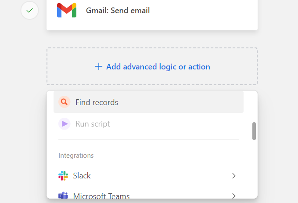The width and height of the screenshot is (298, 203).
Task: Click the Integrations section header
Action: point(76,156)
